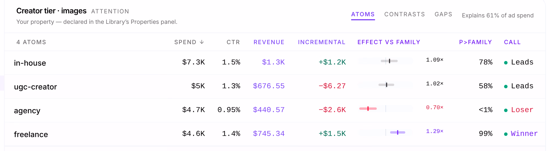The height and width of the screenshot is (151, 550).
Task: Click the +$1.5K incremental value
Action: [x=332, y=134]
